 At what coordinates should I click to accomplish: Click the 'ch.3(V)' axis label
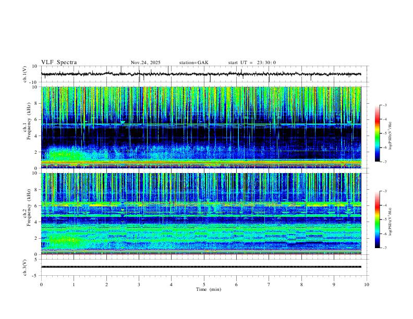(25, 268)
